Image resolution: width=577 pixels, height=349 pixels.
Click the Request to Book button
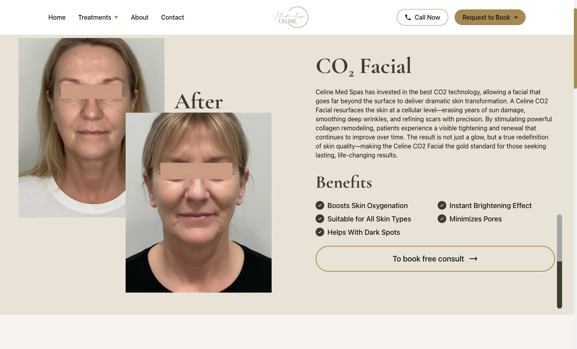tap(490, 17)
